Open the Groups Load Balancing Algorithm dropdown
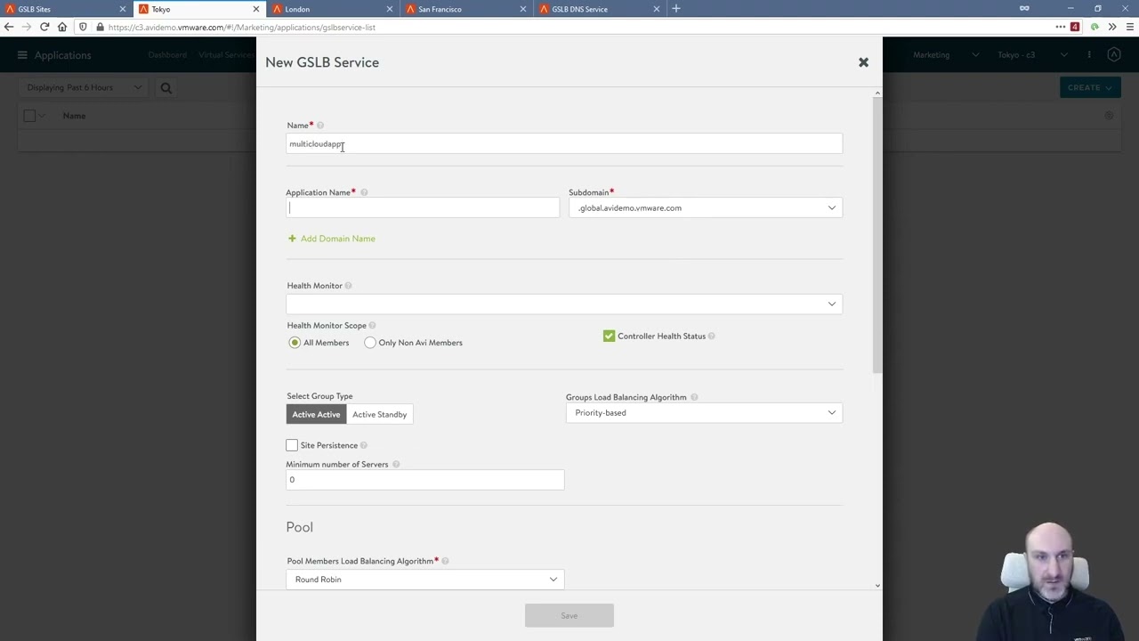 [704, 413]
